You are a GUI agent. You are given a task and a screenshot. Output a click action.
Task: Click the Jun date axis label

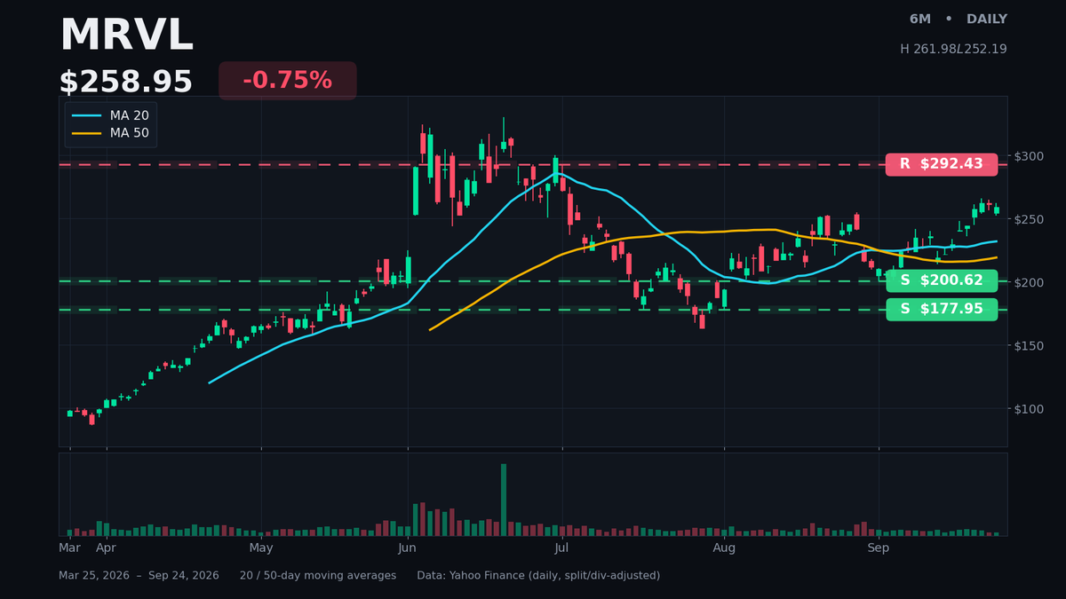coord(407,548)
